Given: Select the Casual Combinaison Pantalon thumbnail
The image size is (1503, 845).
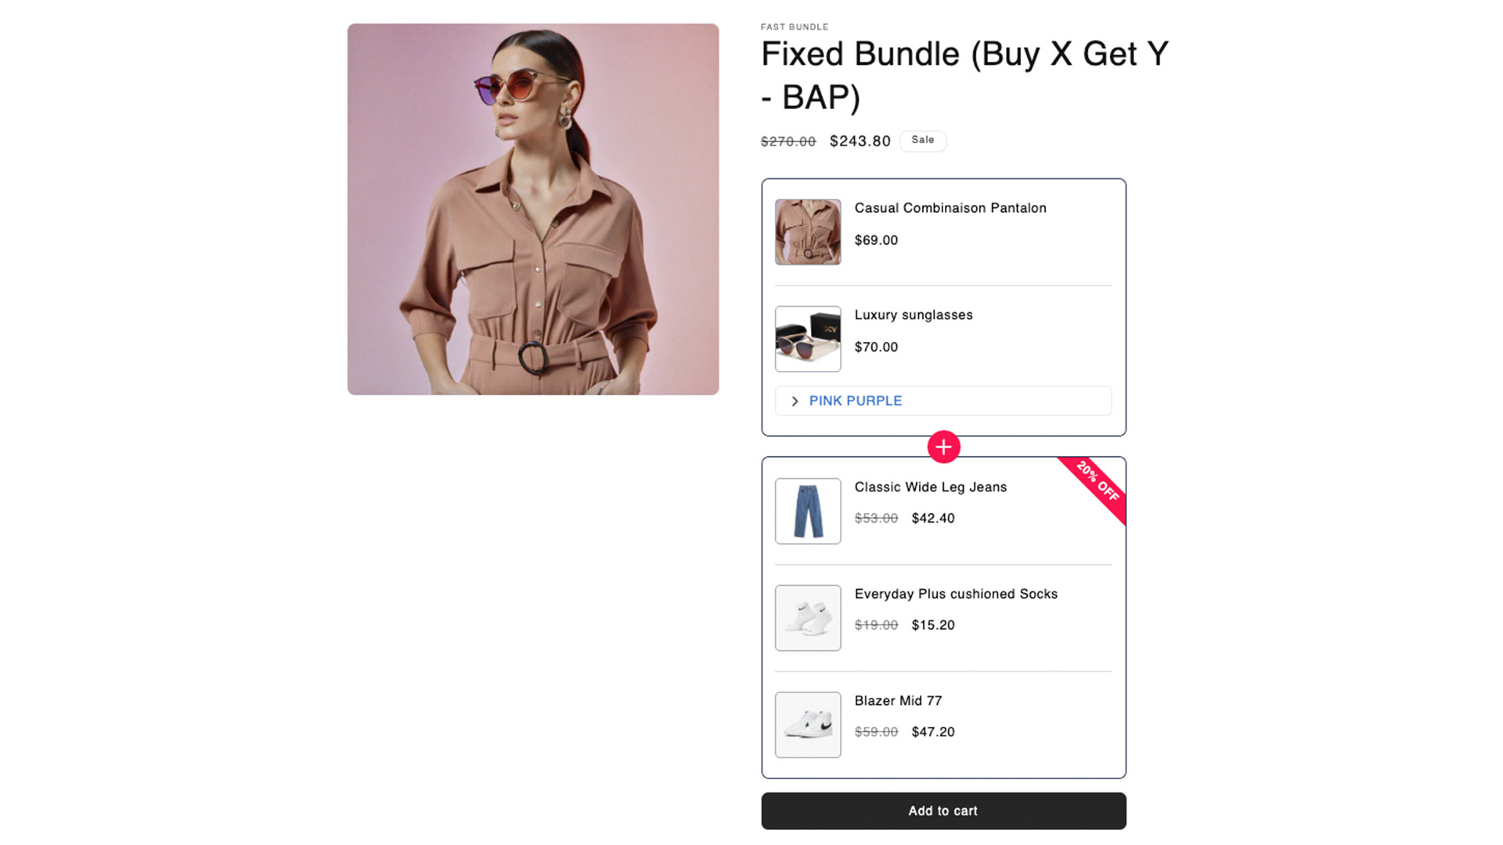Looking at the screenshot, I should 808,232.
